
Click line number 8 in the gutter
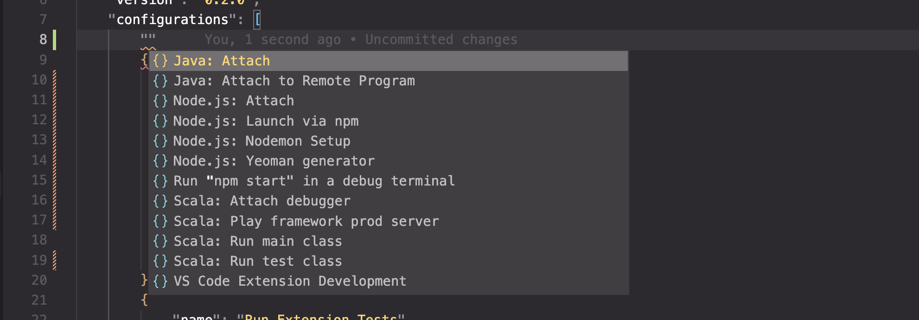click(x=43, y=39)
